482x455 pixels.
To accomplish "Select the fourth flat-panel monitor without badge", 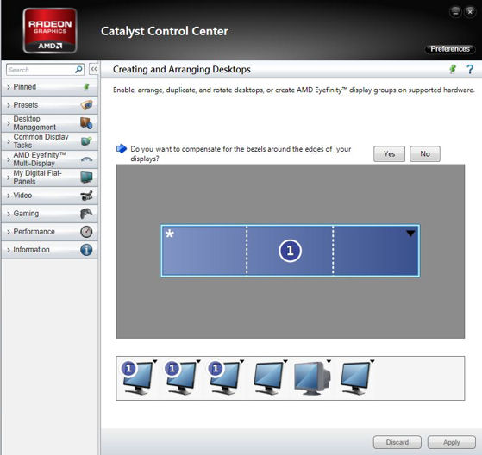I will tap(268, 378).
